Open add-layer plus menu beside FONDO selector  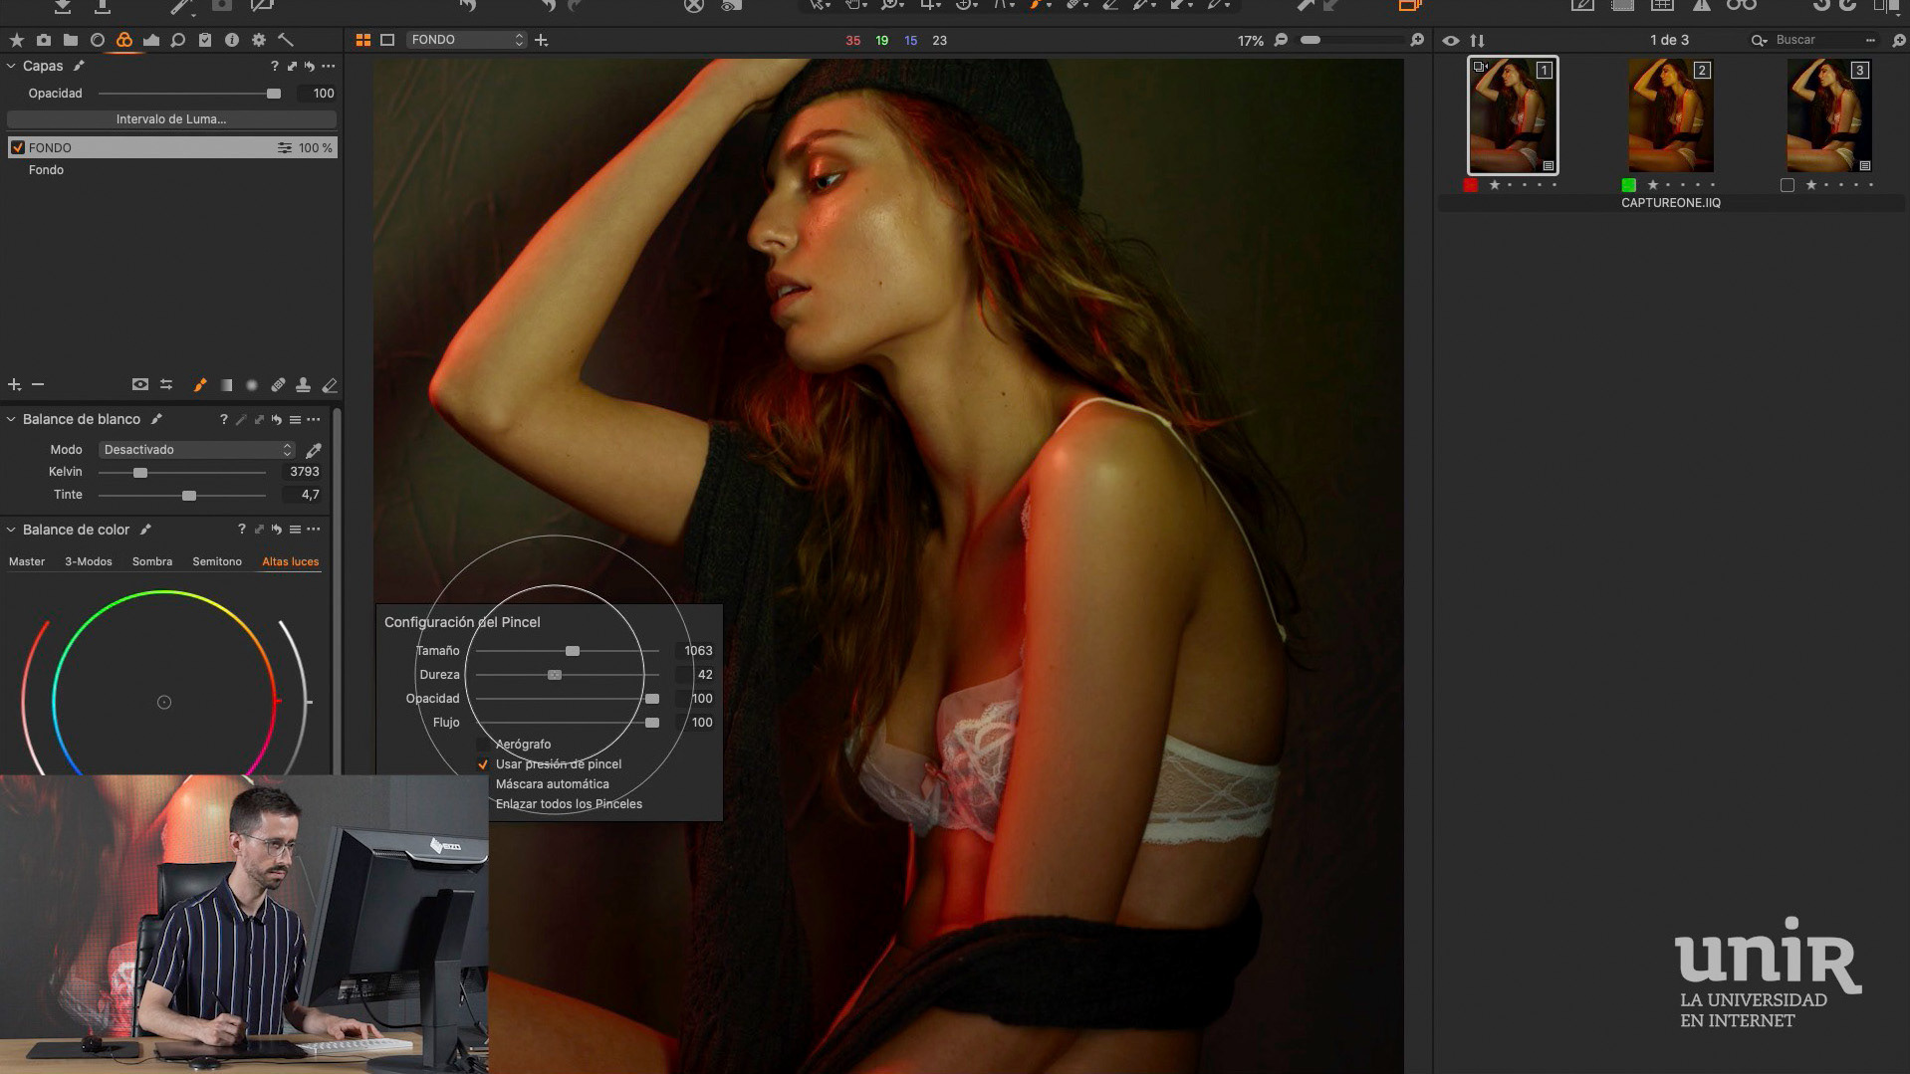point(541,40)
